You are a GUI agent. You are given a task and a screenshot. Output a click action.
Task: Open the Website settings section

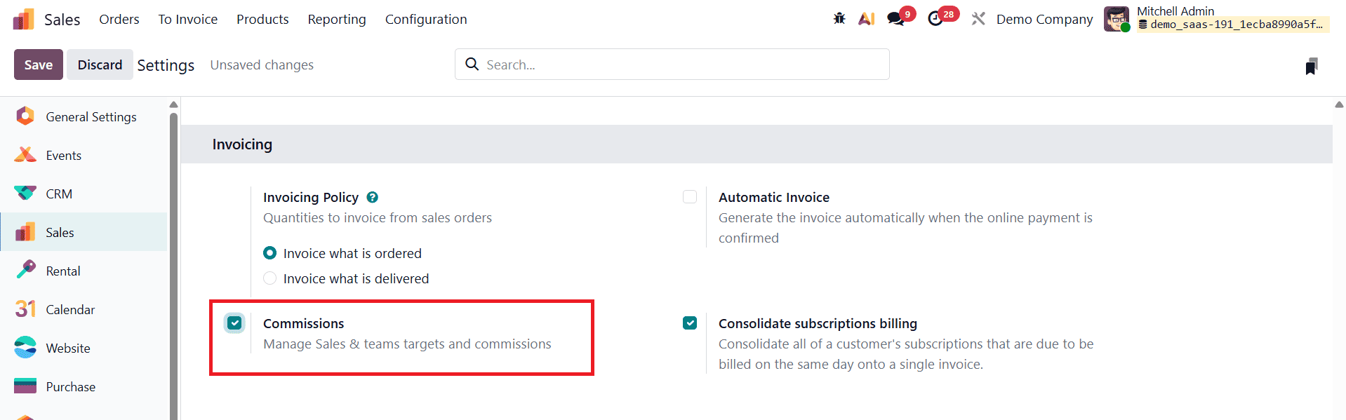67,347
